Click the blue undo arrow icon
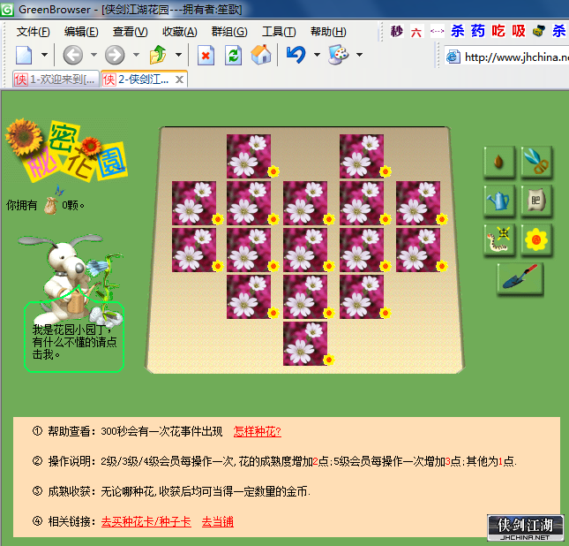 (x=296, y=55)
